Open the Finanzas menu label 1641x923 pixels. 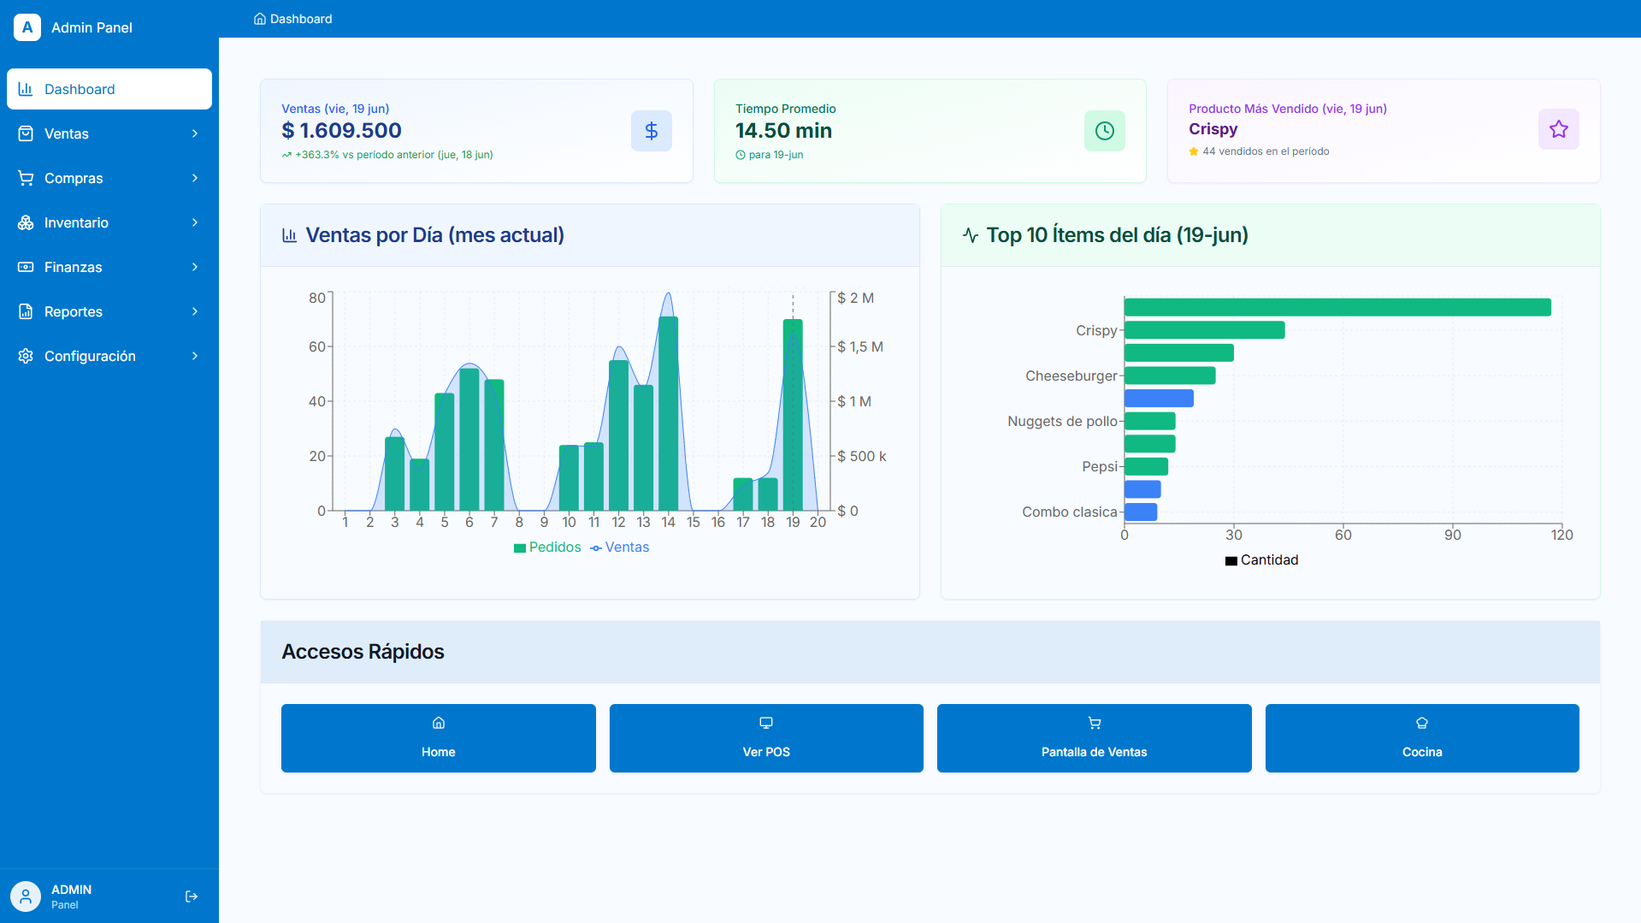(x=74, y=267)
